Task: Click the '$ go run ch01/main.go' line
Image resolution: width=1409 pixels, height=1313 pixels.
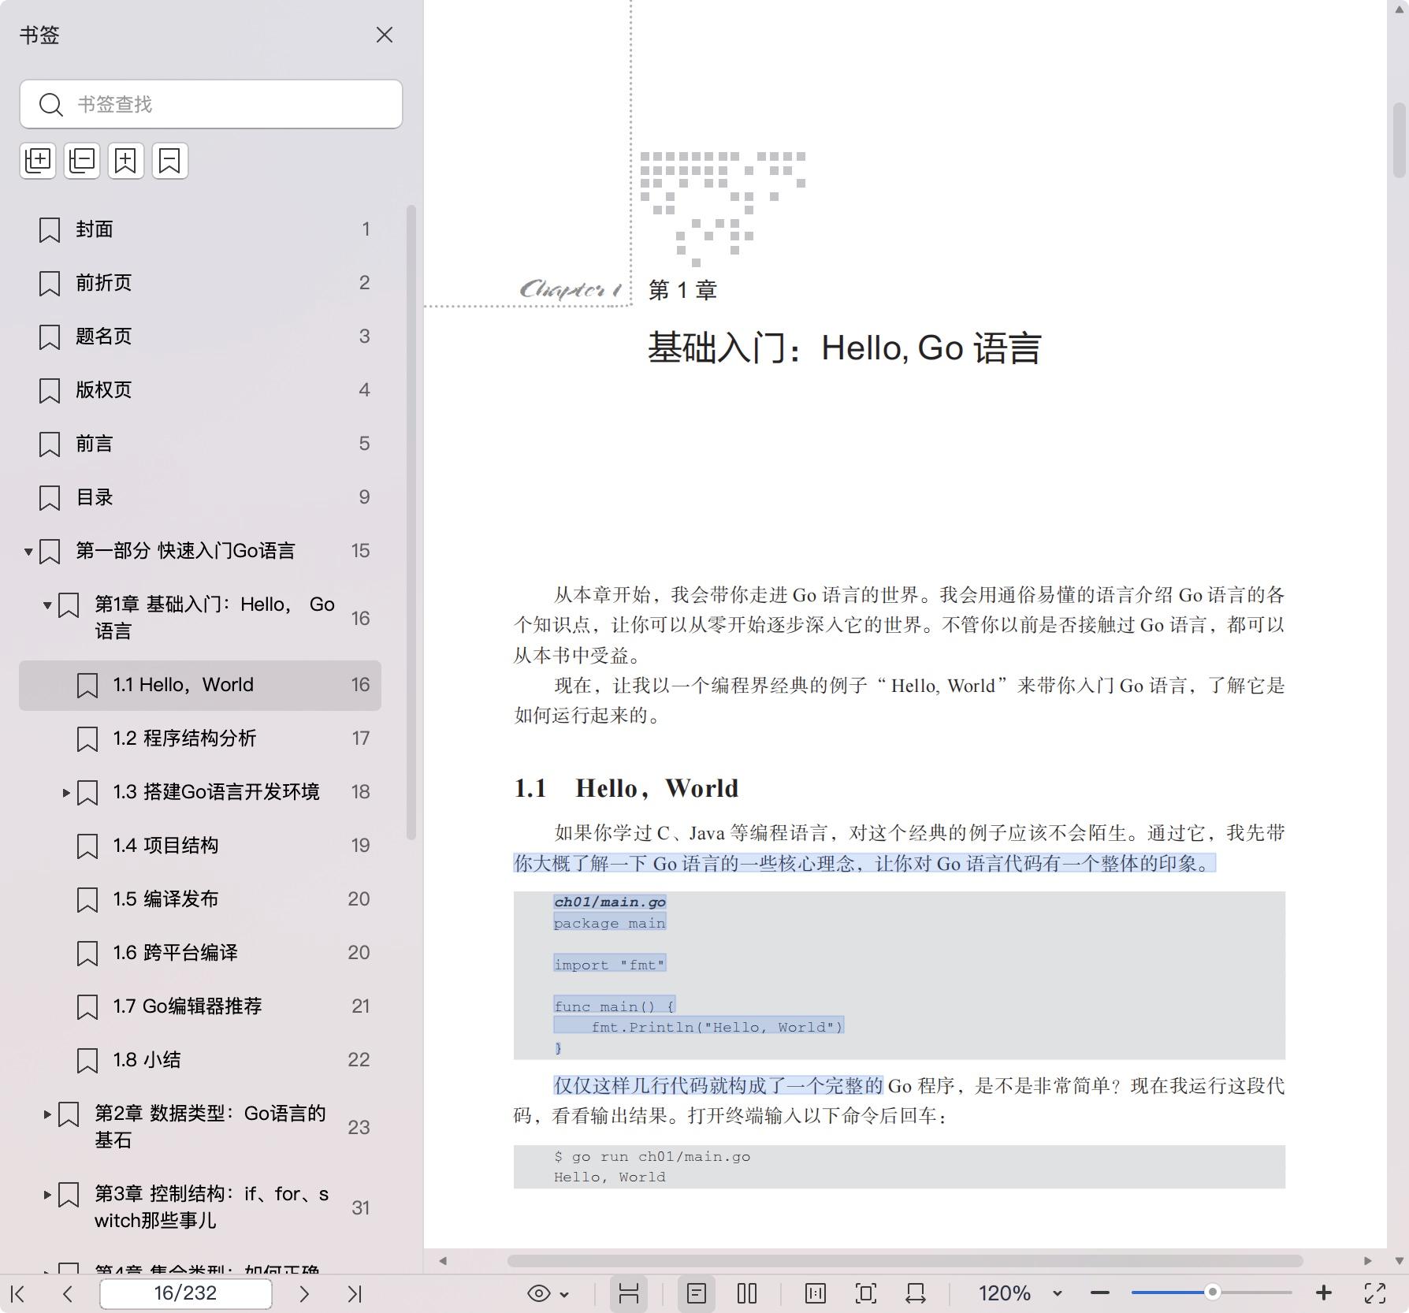Action: 652,1156
